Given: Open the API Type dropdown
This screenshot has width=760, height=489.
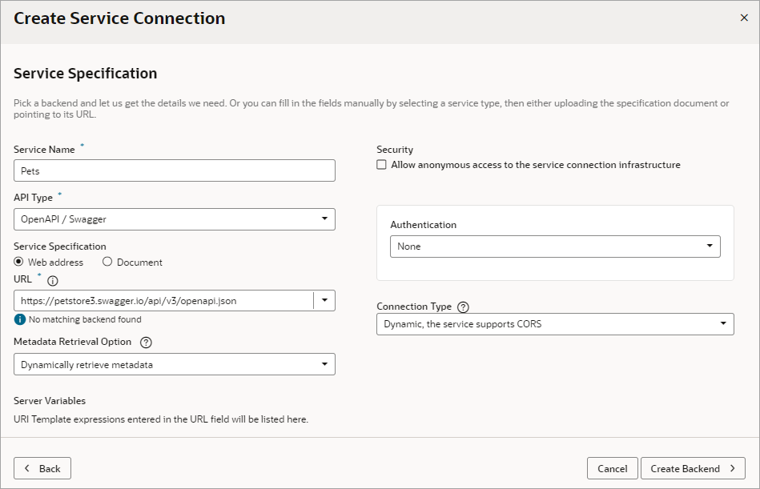Looking at the screenshot, I should coord(324,218).
